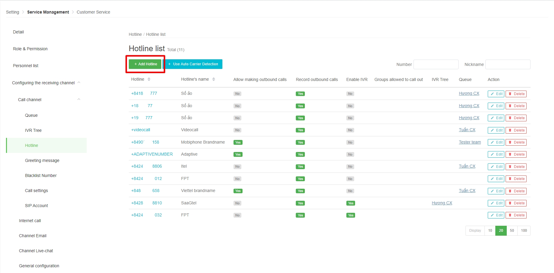Open IVR Tree in sidebar
The height and width of the screenshot is (273, 554).
(33, 130)
